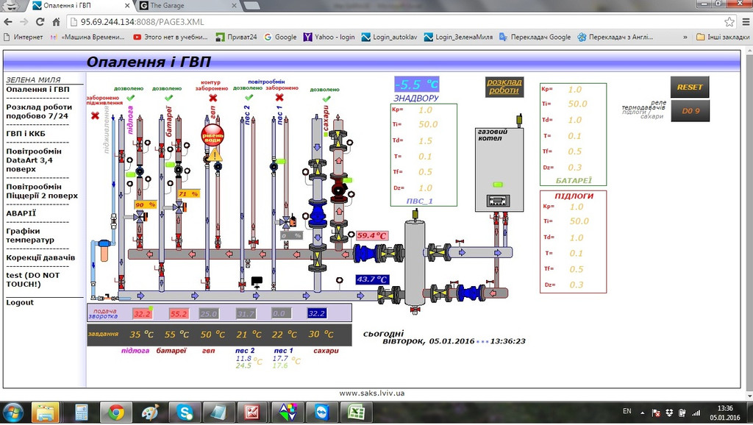Click the 'test (DO NOT TOUCH!)' link
The height and width of the screenshot is (425, 753).
coord(32,279)
